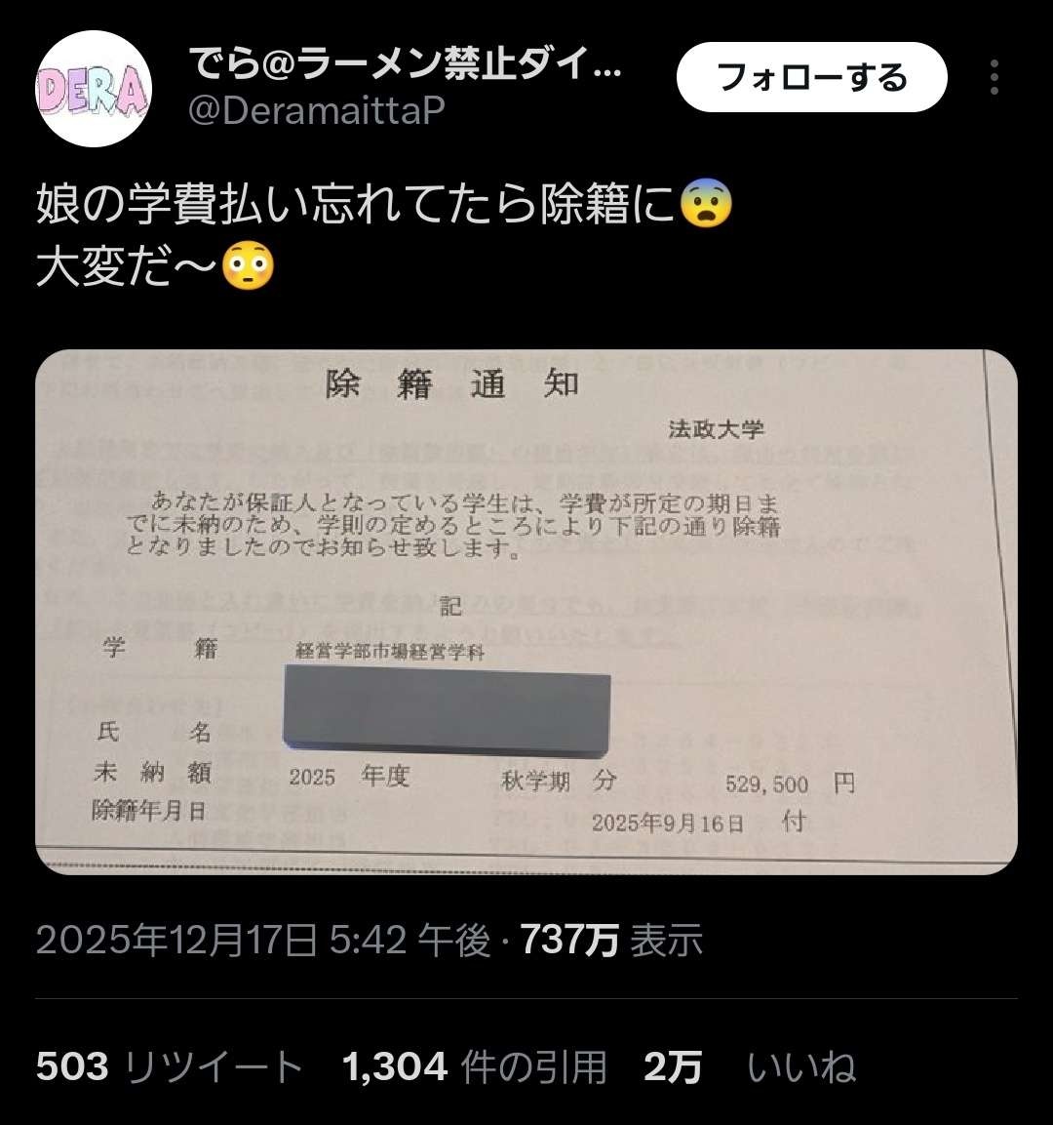Click the fearful face emoji after 除籍に
Screen dimensions: 1053x1125
[x=706, y=204]
